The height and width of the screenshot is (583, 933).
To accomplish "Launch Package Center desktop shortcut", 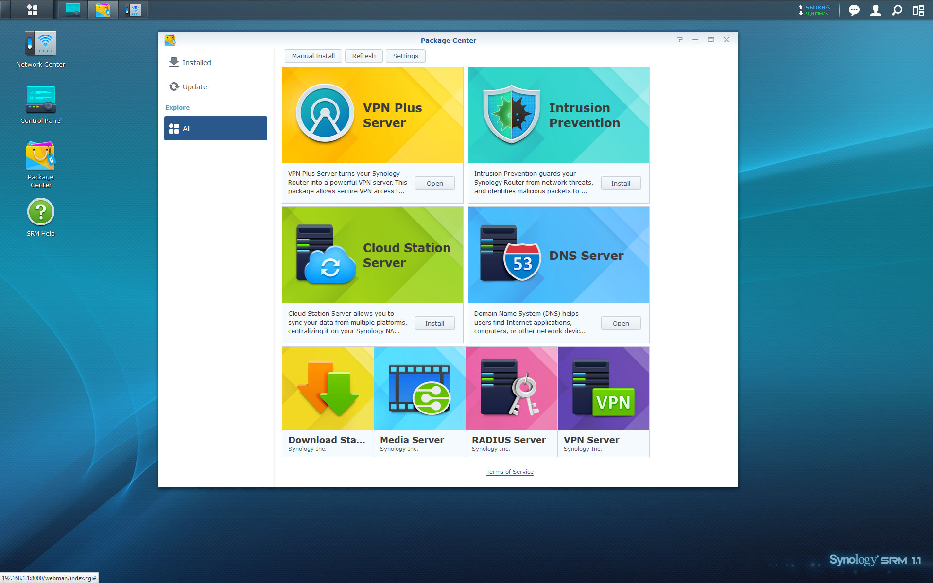I will tap(41, 164).
